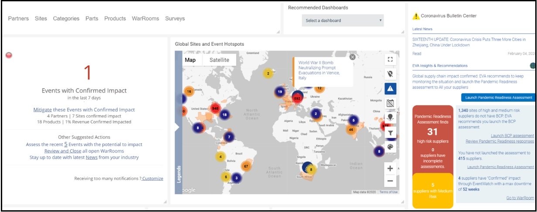Open the Venice bomb event popup title

(320, 70)
